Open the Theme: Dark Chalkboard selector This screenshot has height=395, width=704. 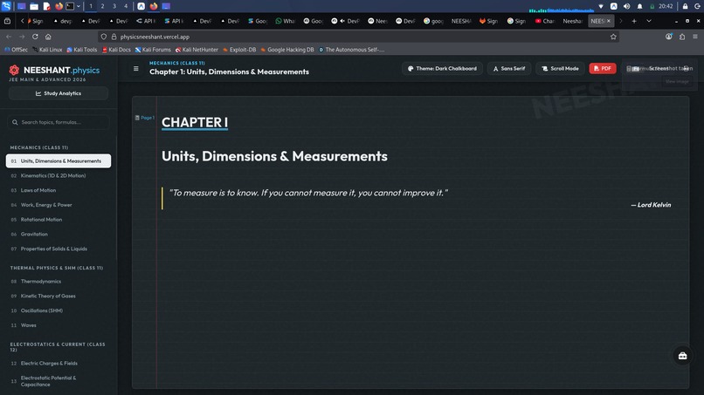pyautogui.click(x=442, y=69)
